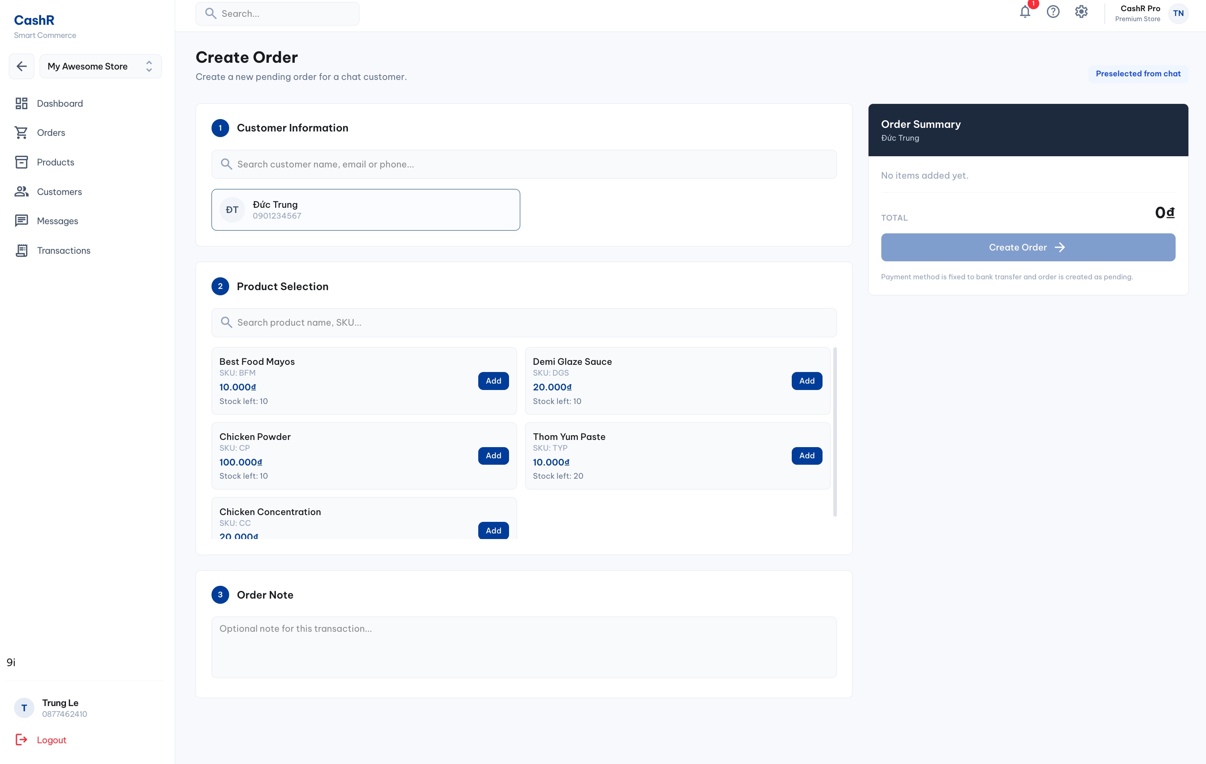Open the Messages sidebar item
This screenshot has height=764, width=1206.
point(58,221)
